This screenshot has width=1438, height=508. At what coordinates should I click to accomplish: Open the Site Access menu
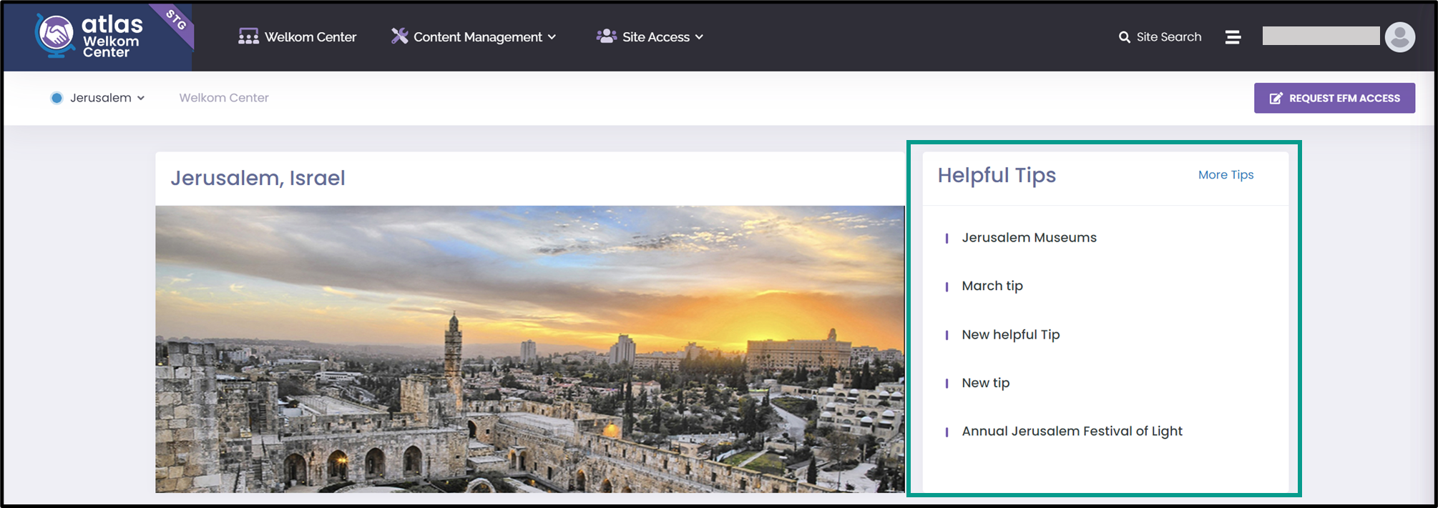pyautogui.click(x=650, y=36)
